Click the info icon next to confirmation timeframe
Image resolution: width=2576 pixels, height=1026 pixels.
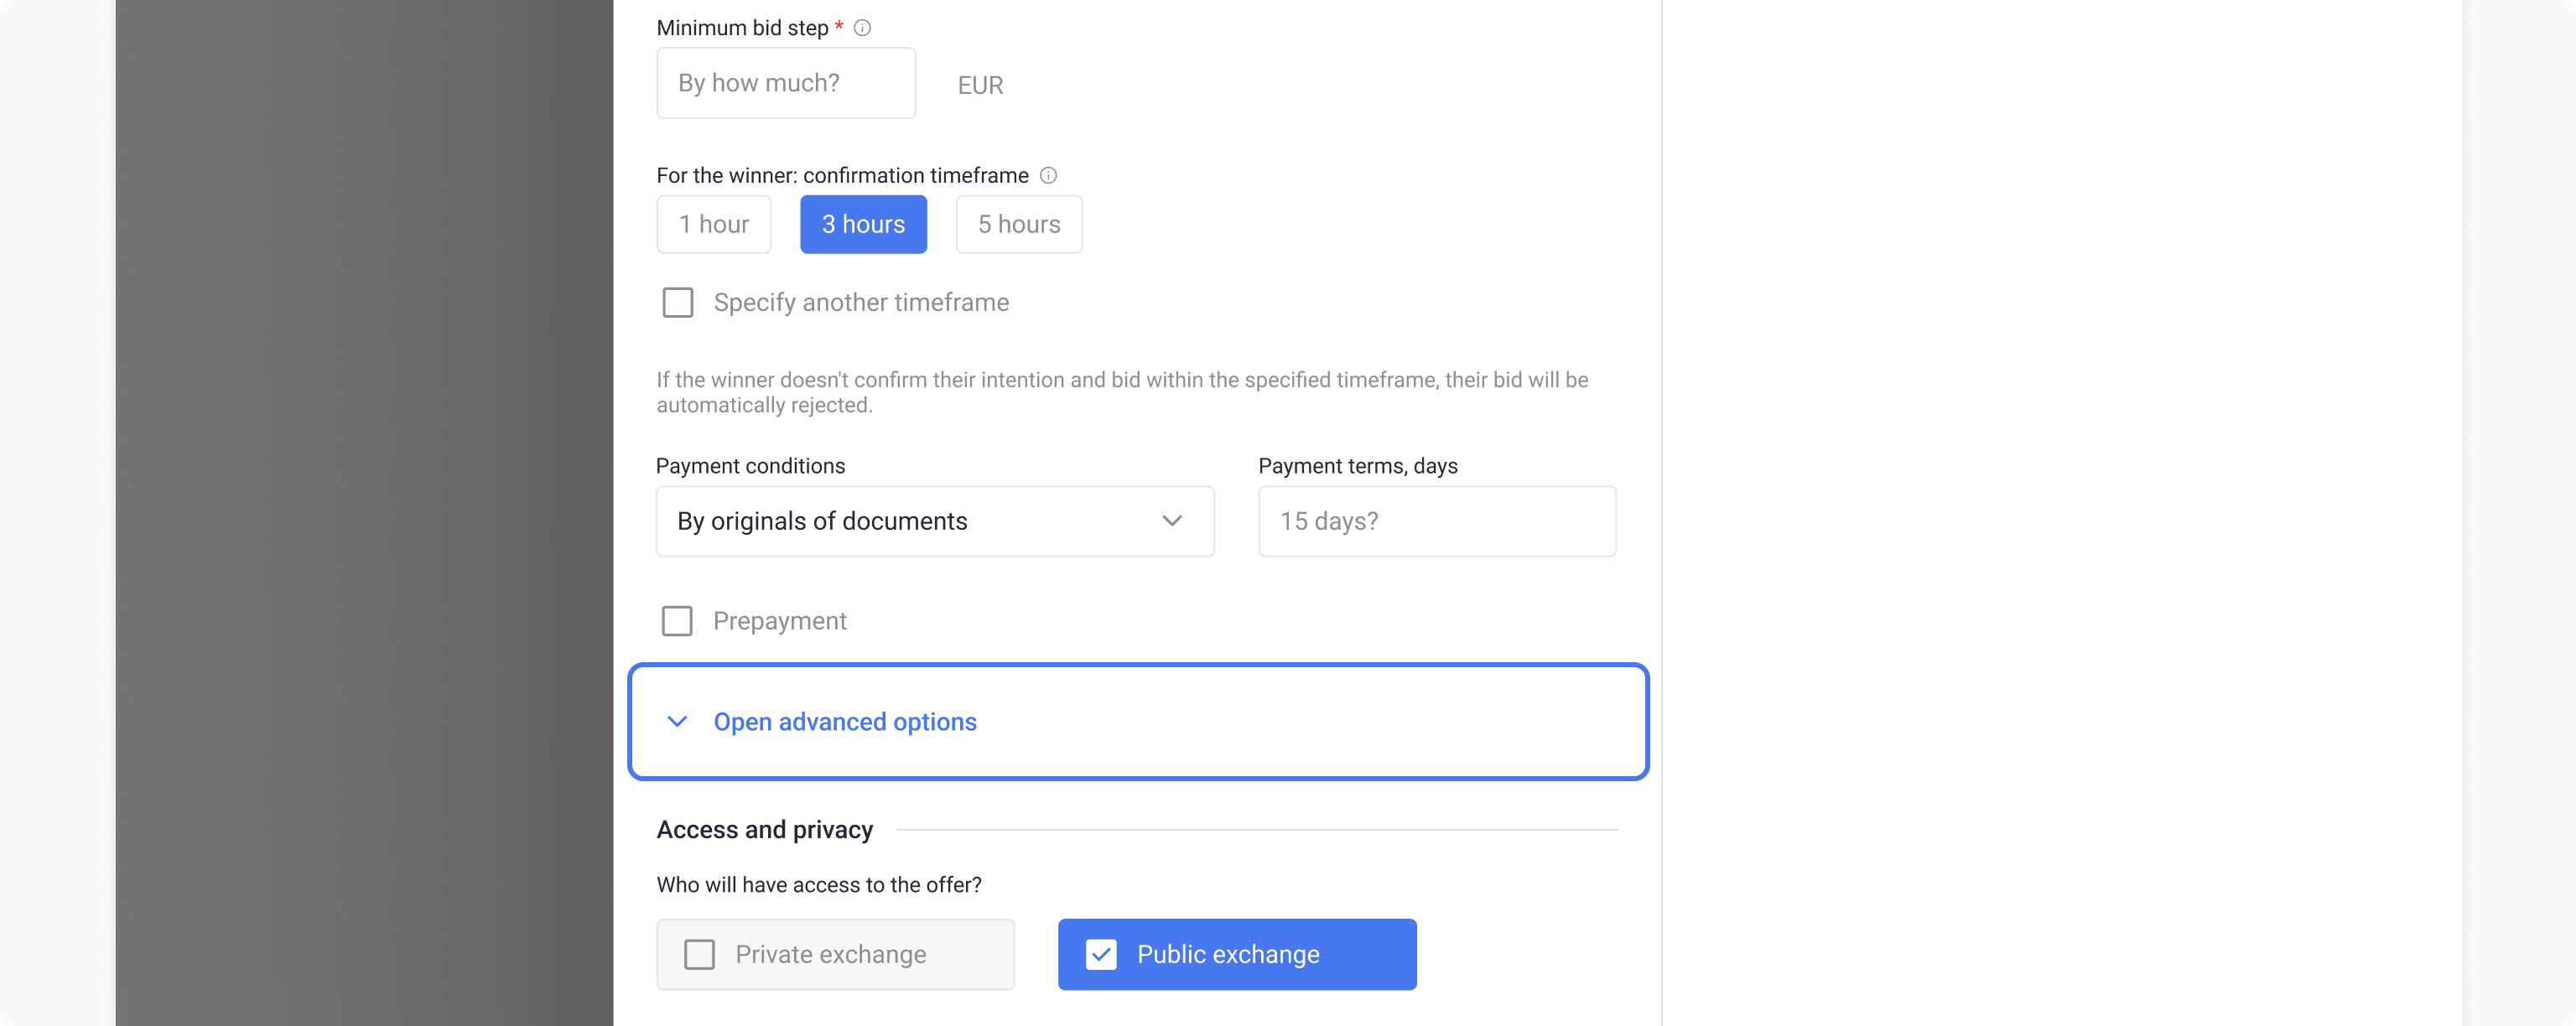tap(1048, 176)
